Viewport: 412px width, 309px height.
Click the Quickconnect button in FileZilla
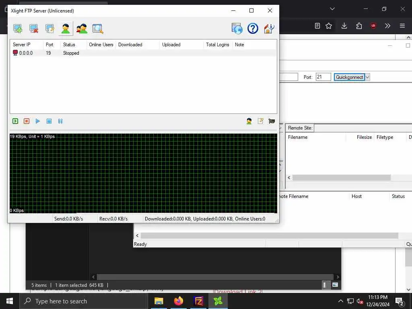tap(349, 77)
